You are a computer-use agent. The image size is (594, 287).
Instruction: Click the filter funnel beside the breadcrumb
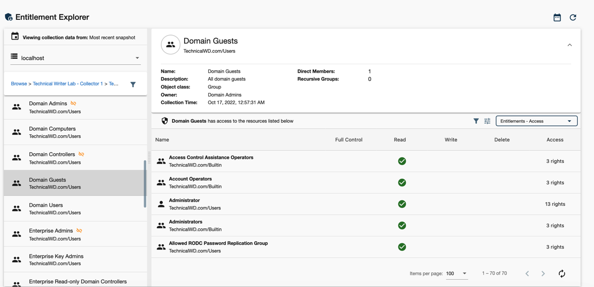pos(133,84)
